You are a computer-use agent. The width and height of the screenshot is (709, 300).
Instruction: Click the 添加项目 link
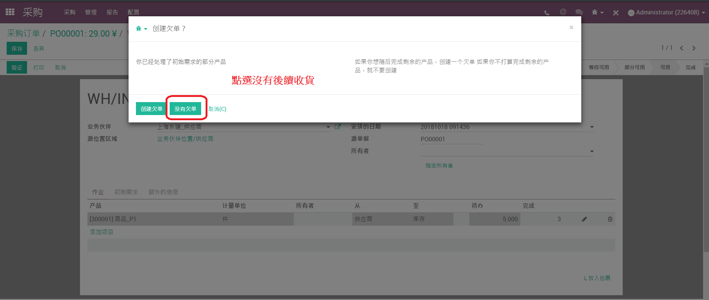(x=101, y=232)
